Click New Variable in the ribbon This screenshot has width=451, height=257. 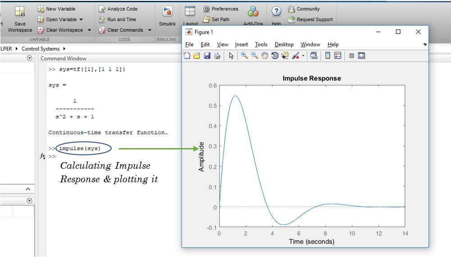pos(56,9)
